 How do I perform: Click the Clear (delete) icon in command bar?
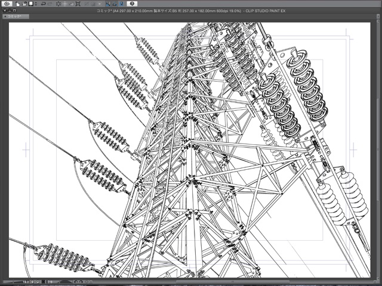point(58,4)
